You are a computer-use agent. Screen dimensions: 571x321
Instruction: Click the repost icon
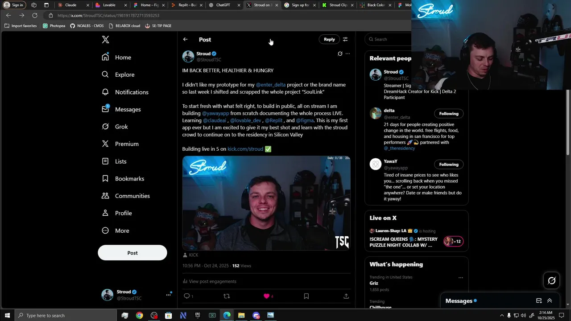227,296
